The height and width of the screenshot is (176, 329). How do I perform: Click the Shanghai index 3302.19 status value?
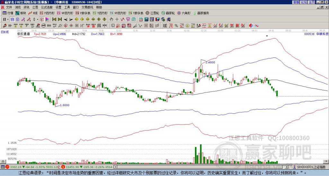click(15, 167)
